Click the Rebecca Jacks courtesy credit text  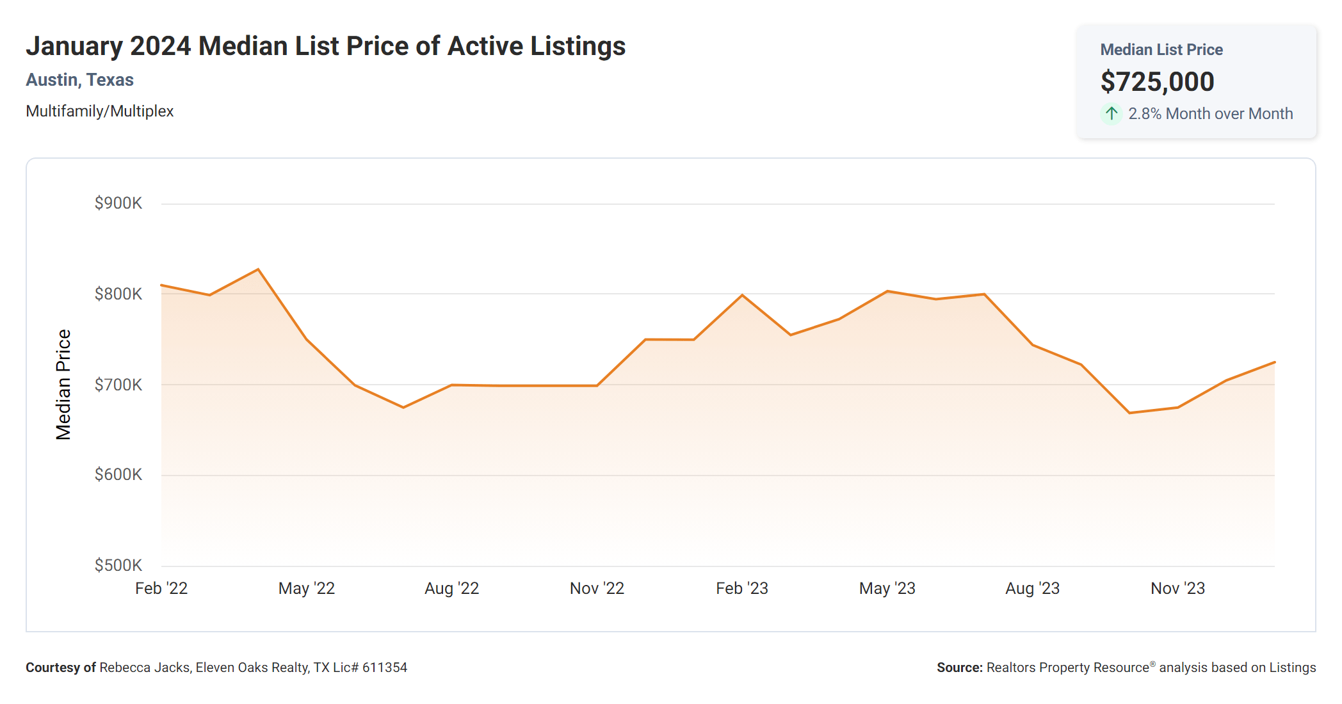[216, 668]
